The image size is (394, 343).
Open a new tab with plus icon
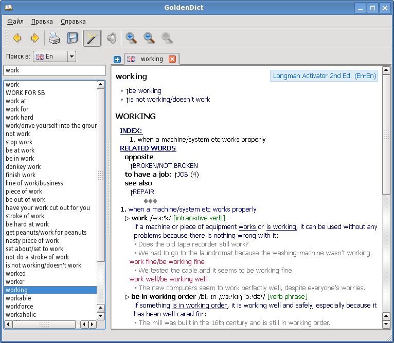(117, 60)
